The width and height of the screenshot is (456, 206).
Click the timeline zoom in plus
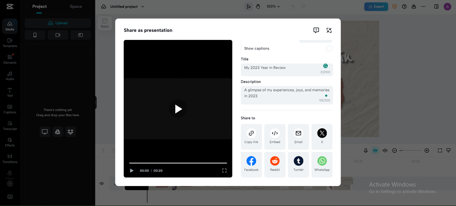point(427,151)
